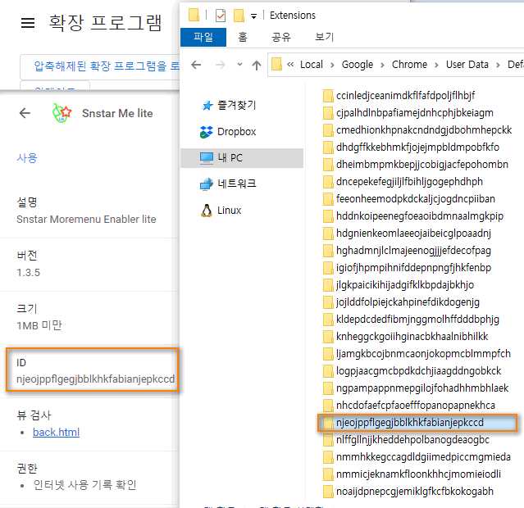Screen dimensions: 524x508
Task: Select folder dhdgffkkebhmkfjojejmpbldmpobfkfo
Action: pyautogui.click(x=411, y=147)
